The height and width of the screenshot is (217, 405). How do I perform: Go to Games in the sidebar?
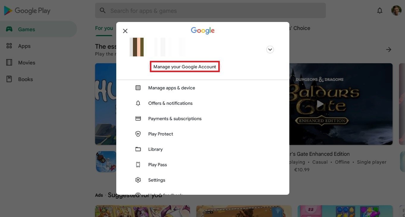click(26, 29)
